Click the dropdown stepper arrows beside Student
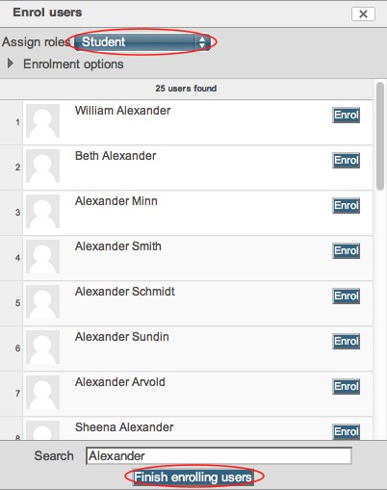This screenshot has width=387, height=490. coord(202,42)
